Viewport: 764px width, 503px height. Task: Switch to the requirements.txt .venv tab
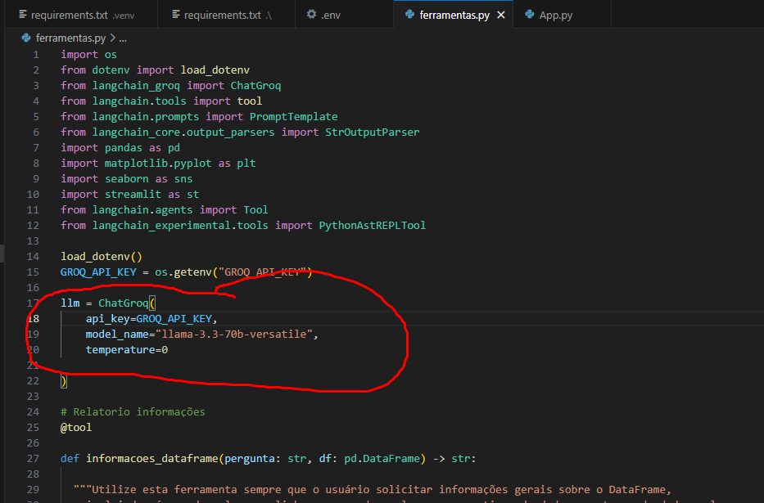(81, 15)
